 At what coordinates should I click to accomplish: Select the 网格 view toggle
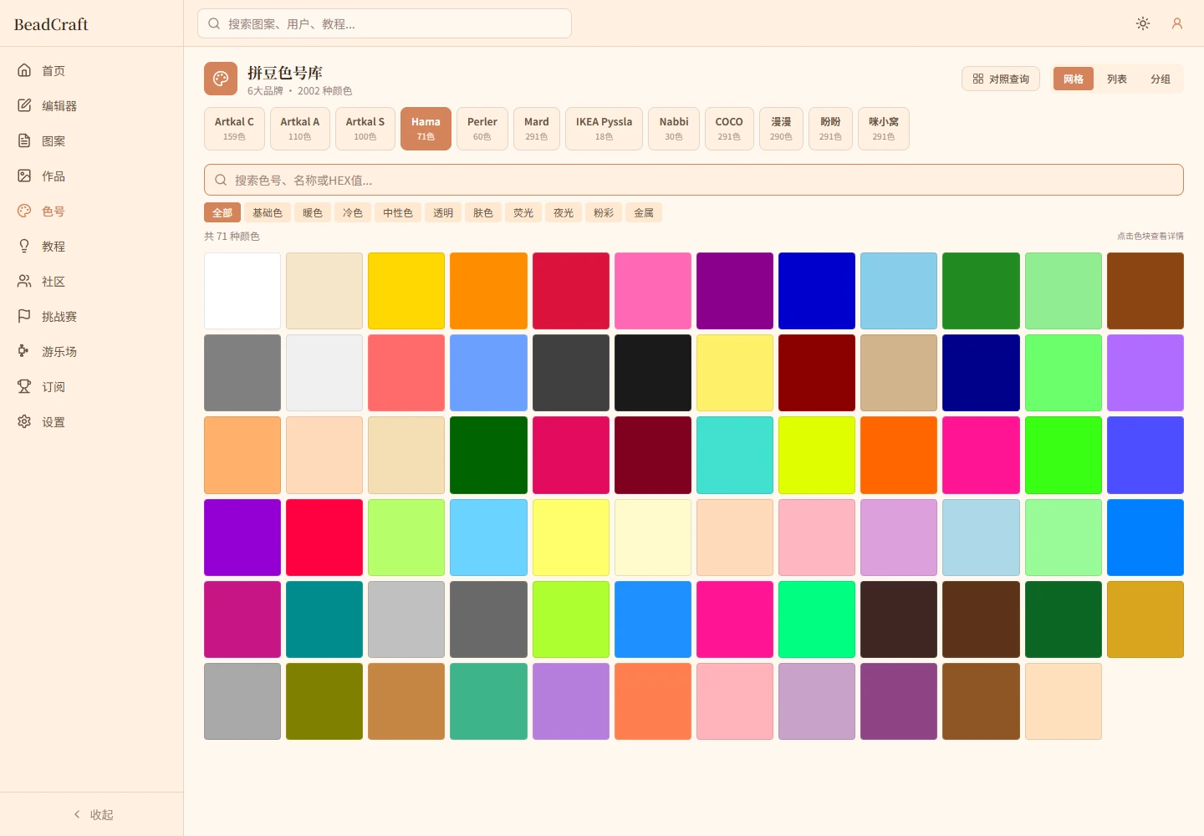click(x=1074, y=79)
